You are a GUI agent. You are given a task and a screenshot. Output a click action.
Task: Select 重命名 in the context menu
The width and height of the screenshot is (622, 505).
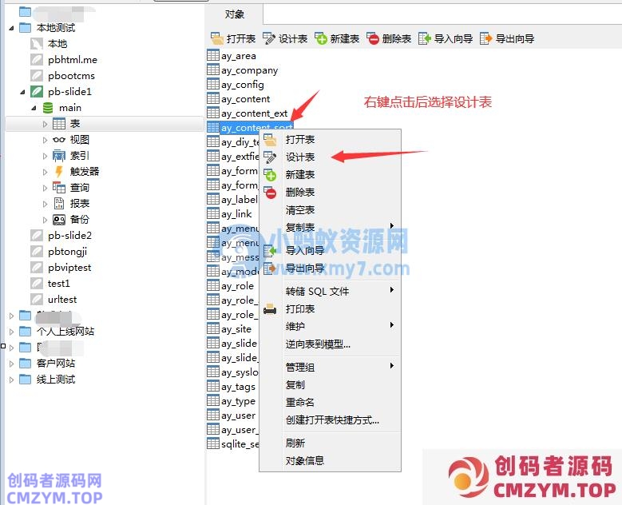[300, 403]
